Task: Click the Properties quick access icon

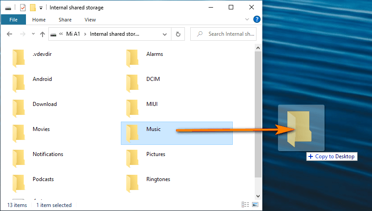Action: (23, 8)
